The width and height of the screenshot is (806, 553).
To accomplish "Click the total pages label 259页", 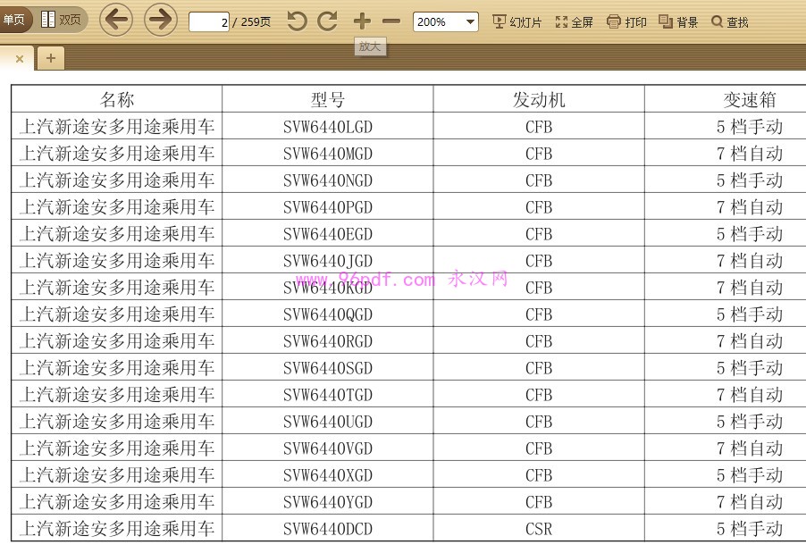I will coord(256,22).
